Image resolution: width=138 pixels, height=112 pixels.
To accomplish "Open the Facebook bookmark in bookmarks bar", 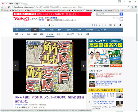I will pyautogui.click(x=88, y=10).
